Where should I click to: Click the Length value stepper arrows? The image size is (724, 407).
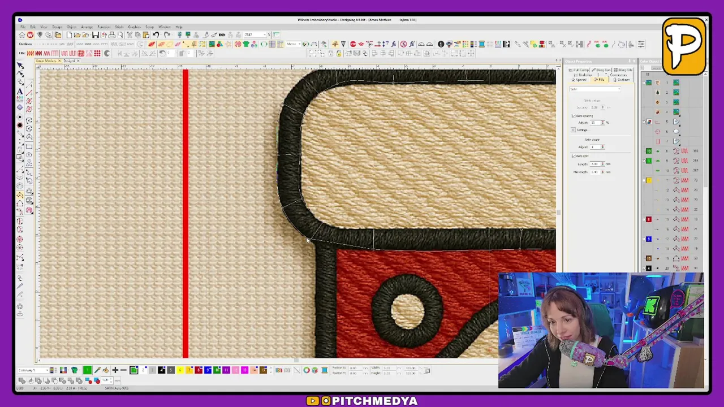pyautogui.click(x=603, y=164)
